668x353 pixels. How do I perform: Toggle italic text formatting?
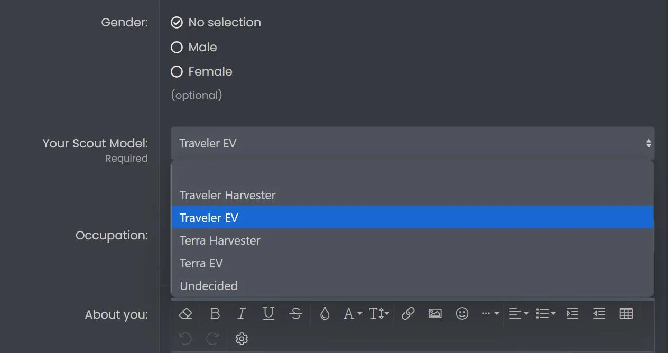click(242, 313)
